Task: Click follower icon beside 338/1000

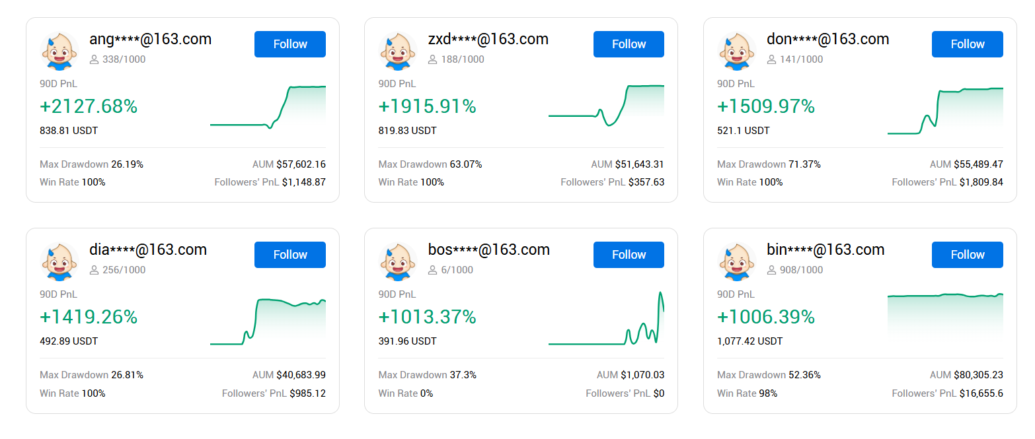Action: point(94,59)
